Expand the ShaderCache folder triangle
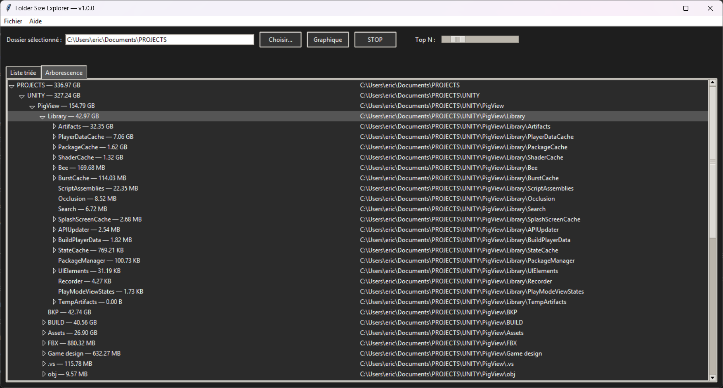The height and width of the screenshot is (388, 723). tap(54, 157)
